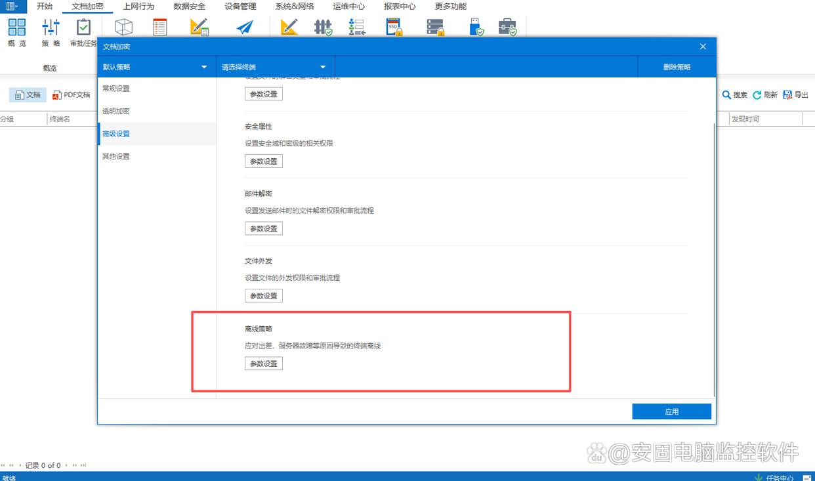Screen dimensions: 815x481
Task: Go to the next record arrow
Action: (x=67, y=465)
